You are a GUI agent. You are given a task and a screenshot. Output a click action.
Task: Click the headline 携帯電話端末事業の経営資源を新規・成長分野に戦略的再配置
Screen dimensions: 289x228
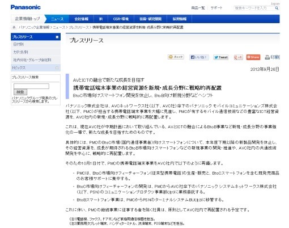click(x=147, y=88)
